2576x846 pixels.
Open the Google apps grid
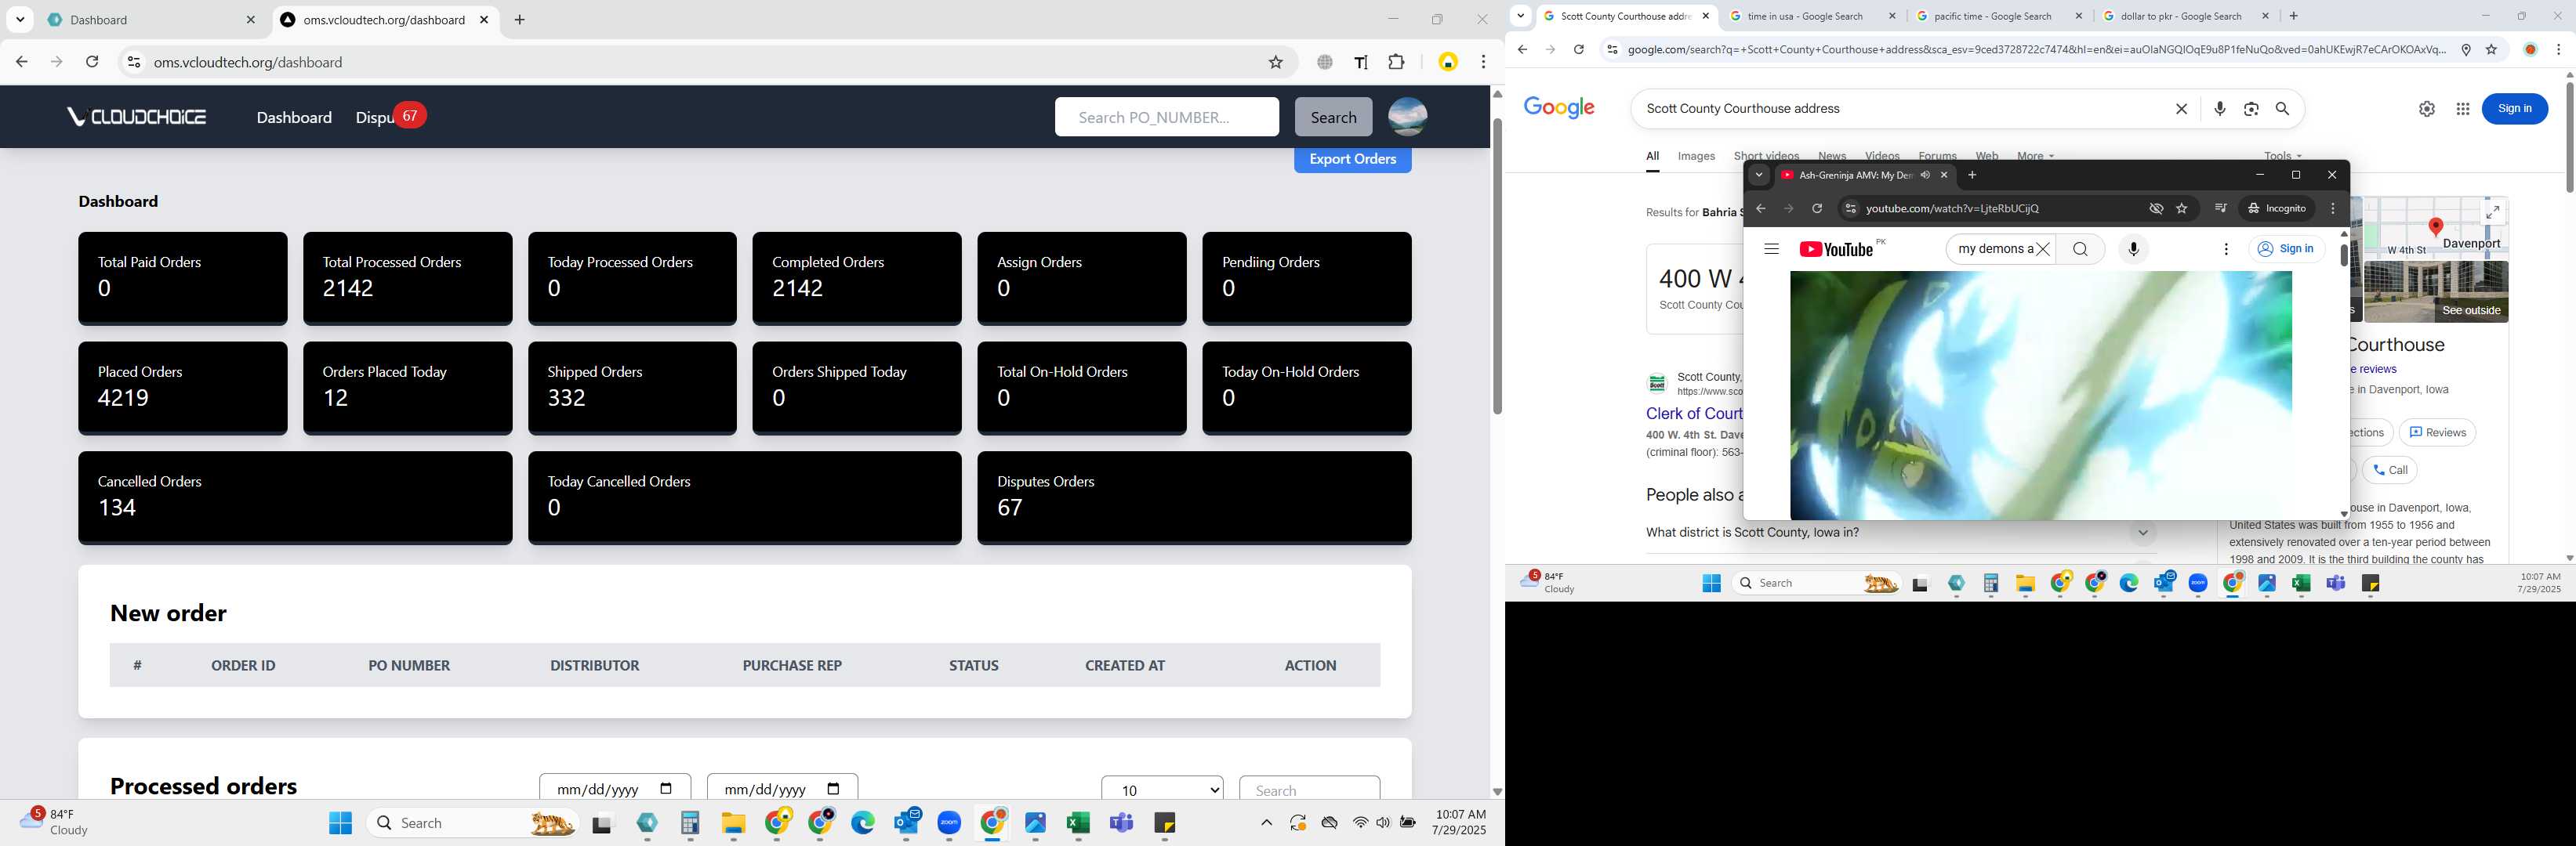pos(2463,109)
